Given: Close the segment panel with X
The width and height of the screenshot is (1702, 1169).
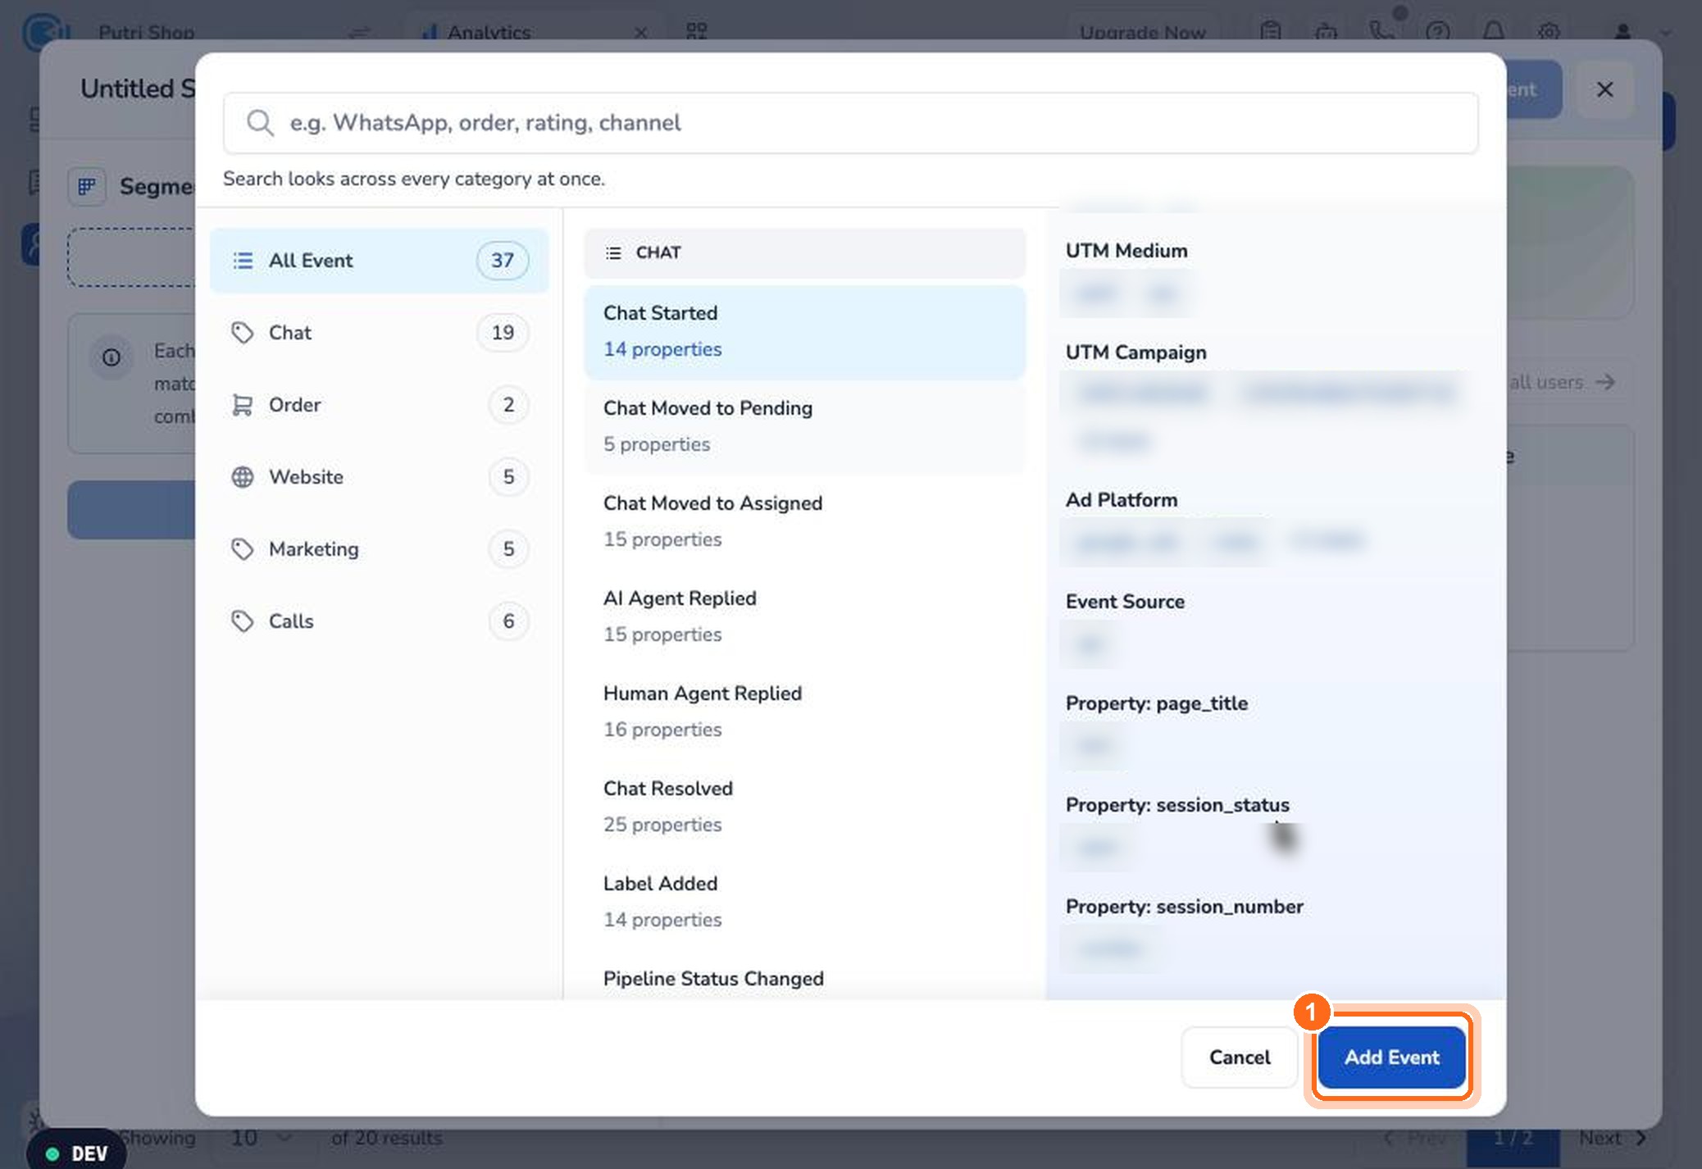Looking at the screenshot, I should click(1604, 89).
